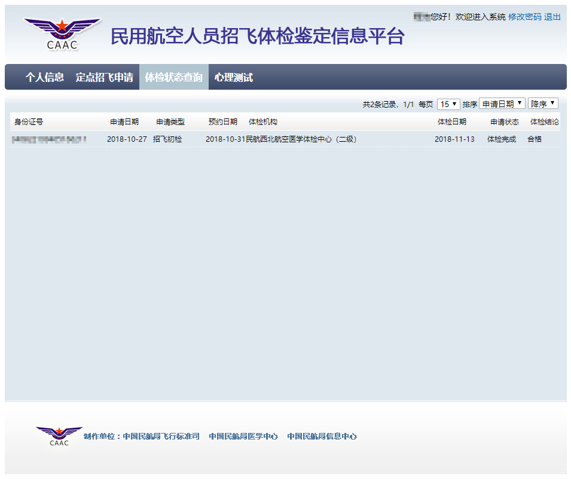
Task: Click the 中国民航局医学中心 footer text
Action: (x=243, y=436)
